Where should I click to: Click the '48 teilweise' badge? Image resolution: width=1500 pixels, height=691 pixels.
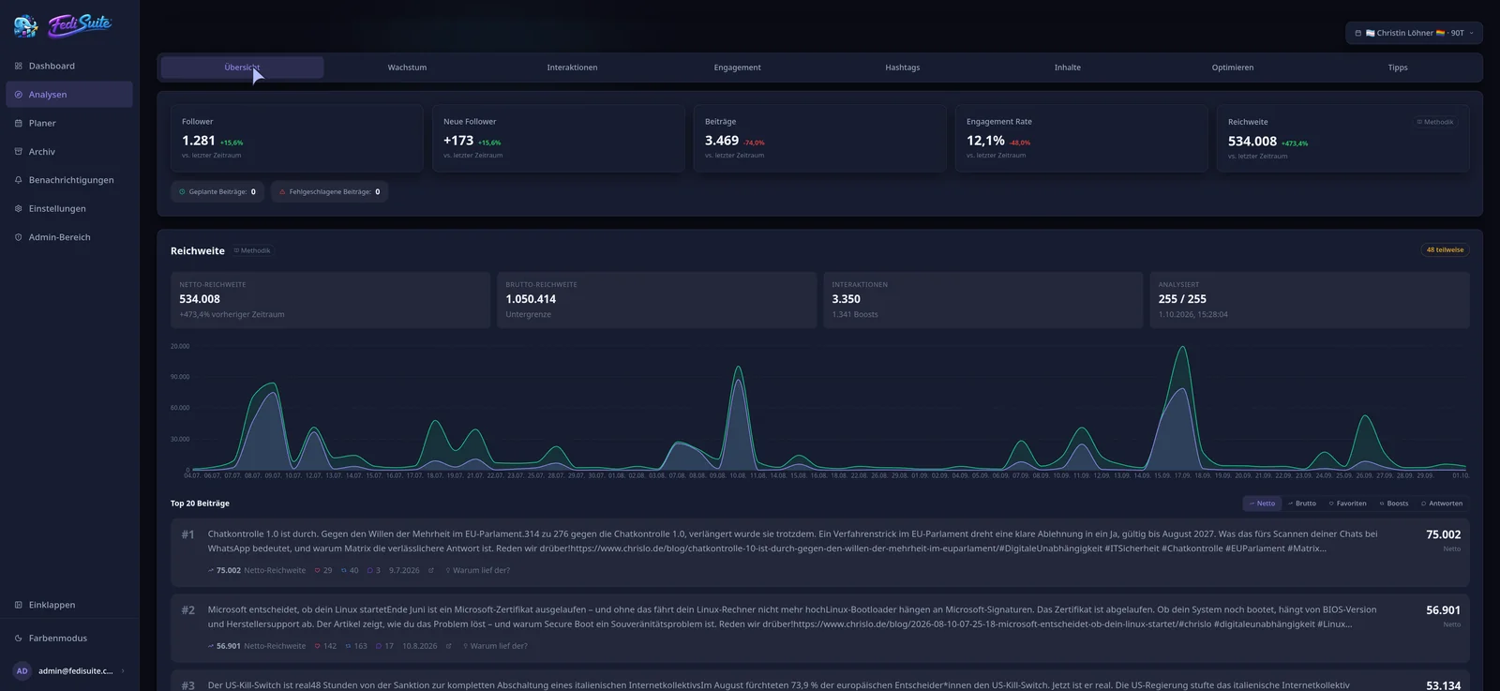click(x=1445, y=250)
